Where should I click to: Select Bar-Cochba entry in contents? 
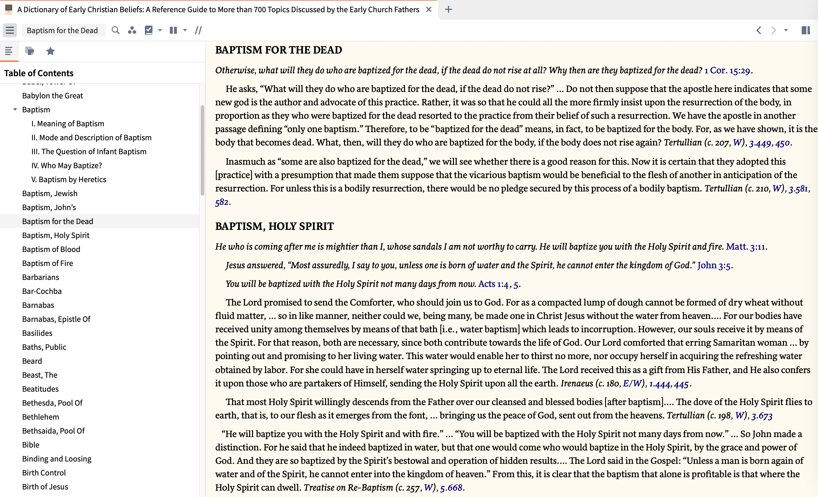tap(42, 291)
